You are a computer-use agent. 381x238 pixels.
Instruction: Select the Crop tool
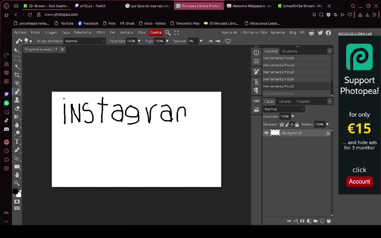[17, 75]
